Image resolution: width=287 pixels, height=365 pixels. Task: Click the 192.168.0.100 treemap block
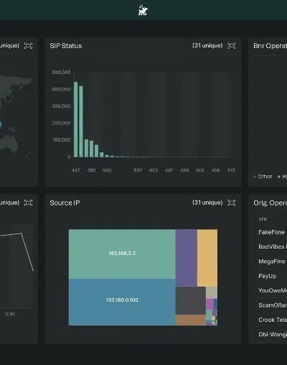click(122, 302)
